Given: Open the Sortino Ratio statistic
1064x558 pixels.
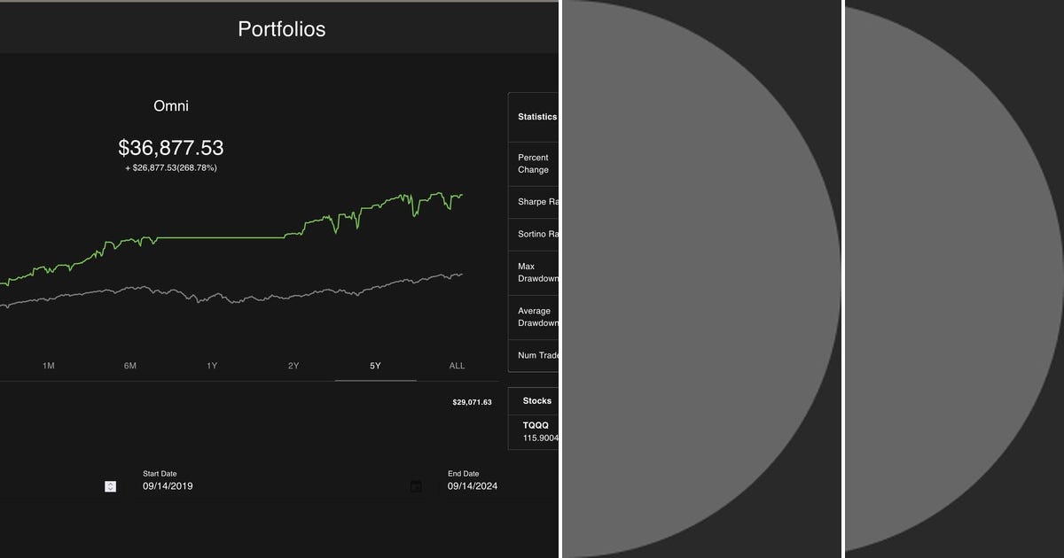Looking at the screenshot, I should (x=537, y=234).
